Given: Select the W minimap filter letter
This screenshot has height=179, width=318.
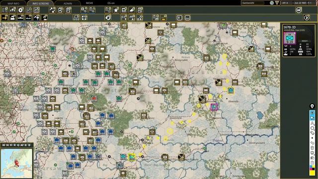Looking at the screenshot, I should click(x=3, y=145).
